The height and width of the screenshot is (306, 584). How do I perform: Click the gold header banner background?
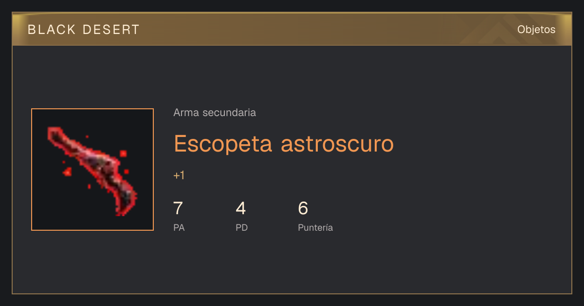pyautogui.click(x=292, y=30)
